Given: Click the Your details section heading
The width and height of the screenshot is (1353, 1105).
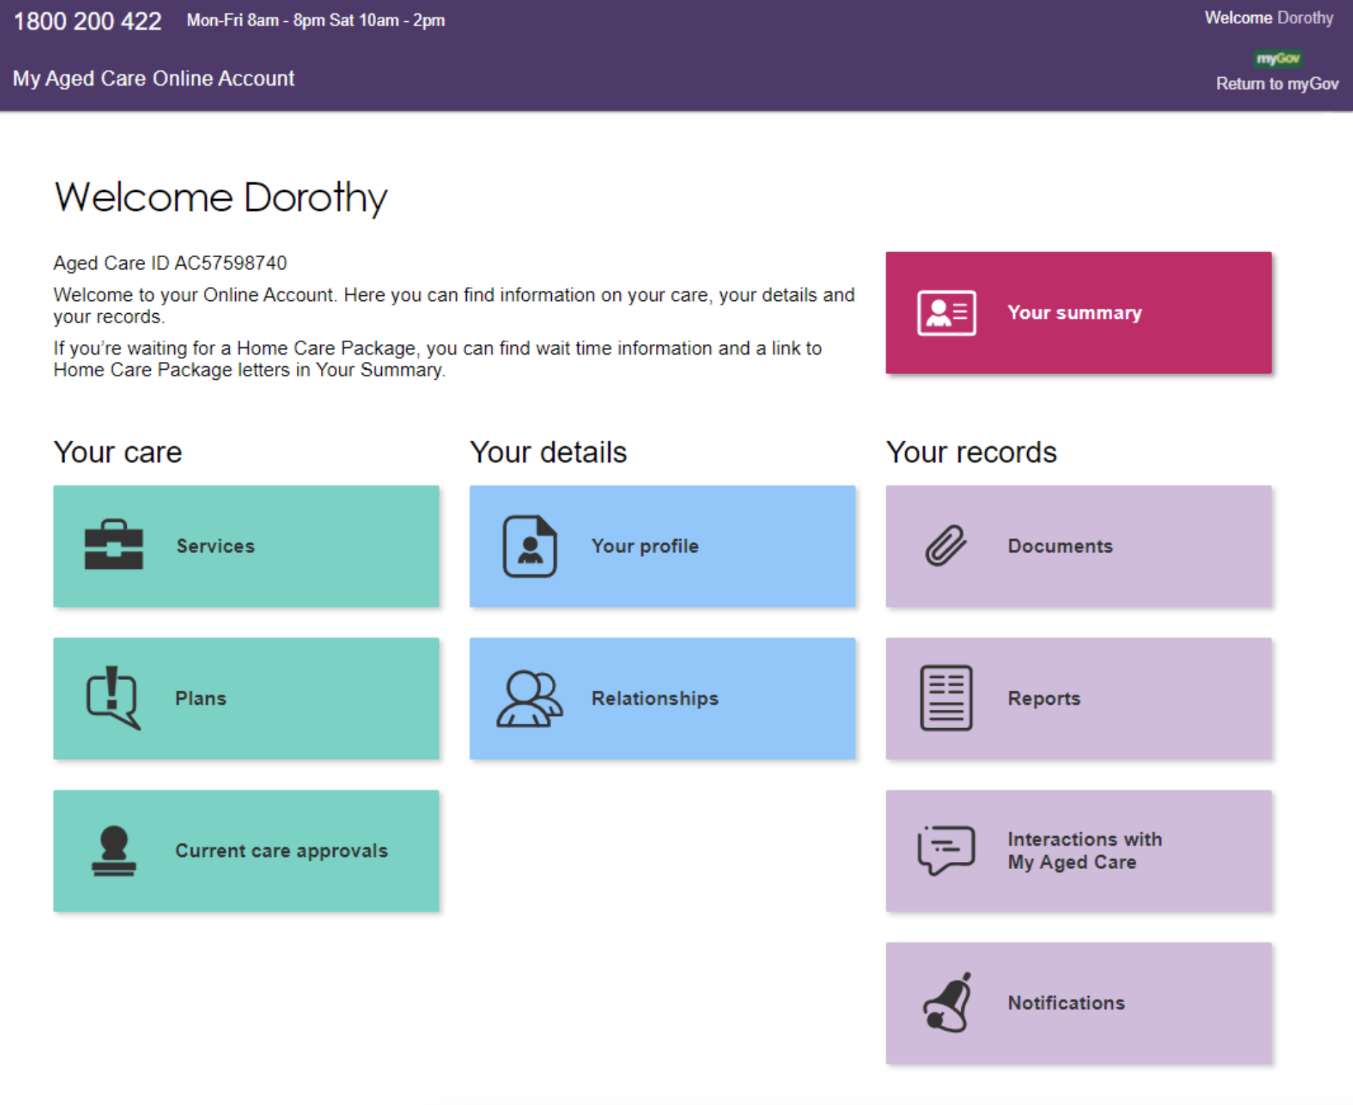Looking at the screenshot, I should pyautogui.click(x=548, y=452).
